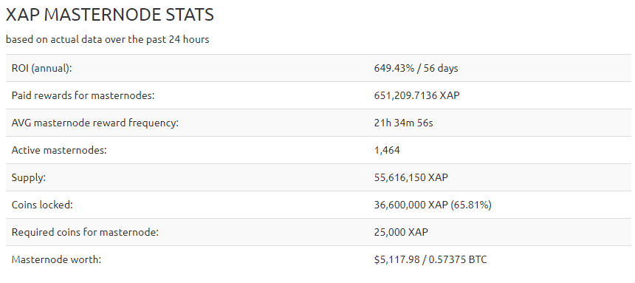Image resolution: width=635 pixels, height=283 pixels.
Task: Click Required coins for masternode label
Action: click(x=85, y=232)
